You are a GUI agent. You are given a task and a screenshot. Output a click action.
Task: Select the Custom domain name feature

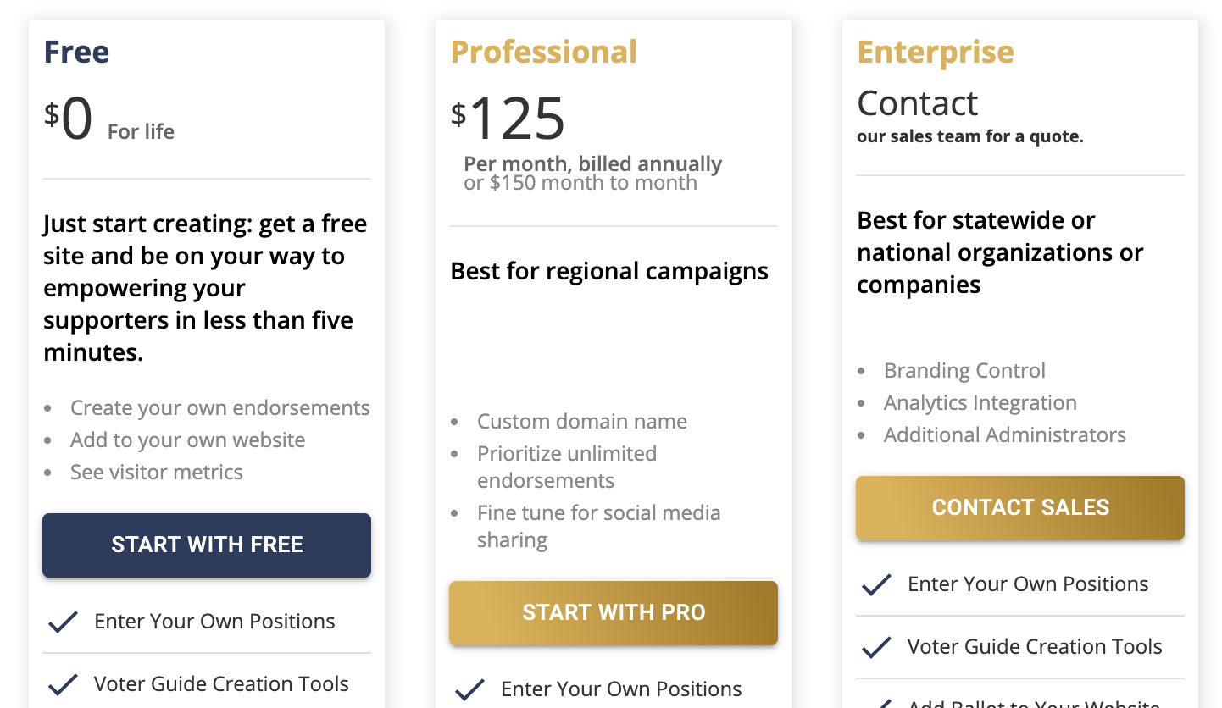point(582,421)
